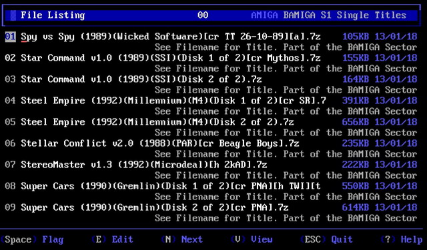Image resolution: width=427 pixels, height=250 pixels.
Task: Click the (E) Edit command
Action: click(x=112, y=239)
